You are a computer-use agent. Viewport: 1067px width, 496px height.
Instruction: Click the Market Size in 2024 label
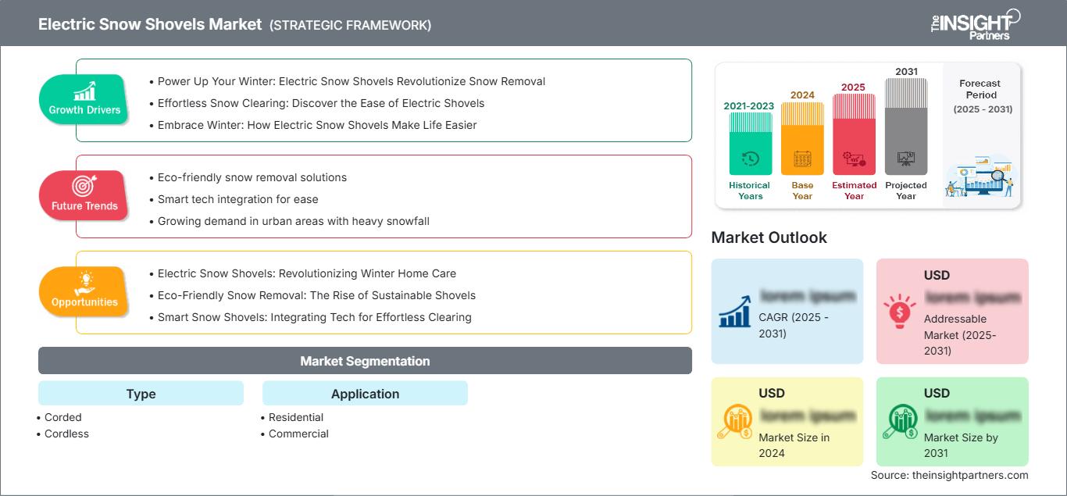coord(793,445)
